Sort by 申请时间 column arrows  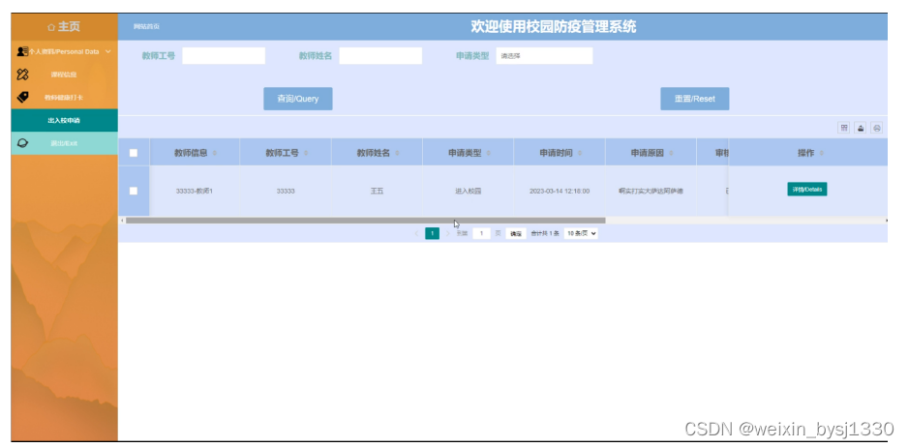pos(580,153)
